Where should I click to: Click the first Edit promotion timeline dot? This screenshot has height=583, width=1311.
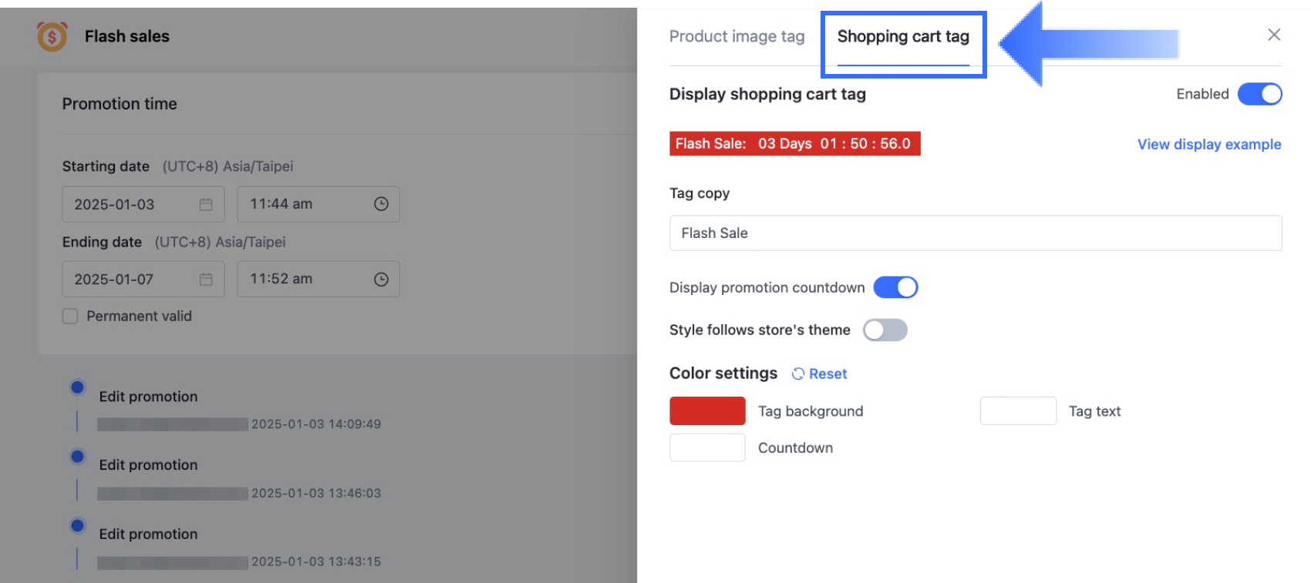pyautogui.click(x=77, y=387)
